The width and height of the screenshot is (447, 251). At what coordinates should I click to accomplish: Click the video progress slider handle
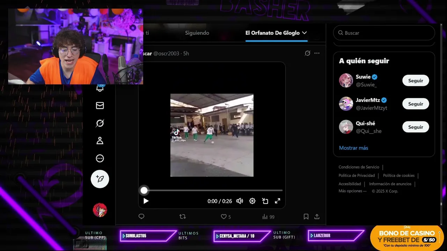tap(144, 190)
